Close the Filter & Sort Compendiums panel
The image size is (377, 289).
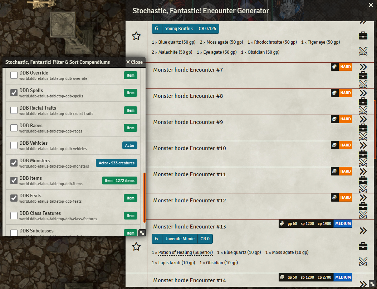(x=134, y=62)
